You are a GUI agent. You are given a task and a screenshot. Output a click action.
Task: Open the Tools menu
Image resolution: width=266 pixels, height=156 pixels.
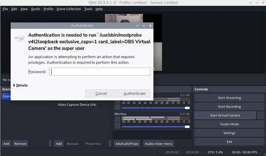[x=88, y=9]
